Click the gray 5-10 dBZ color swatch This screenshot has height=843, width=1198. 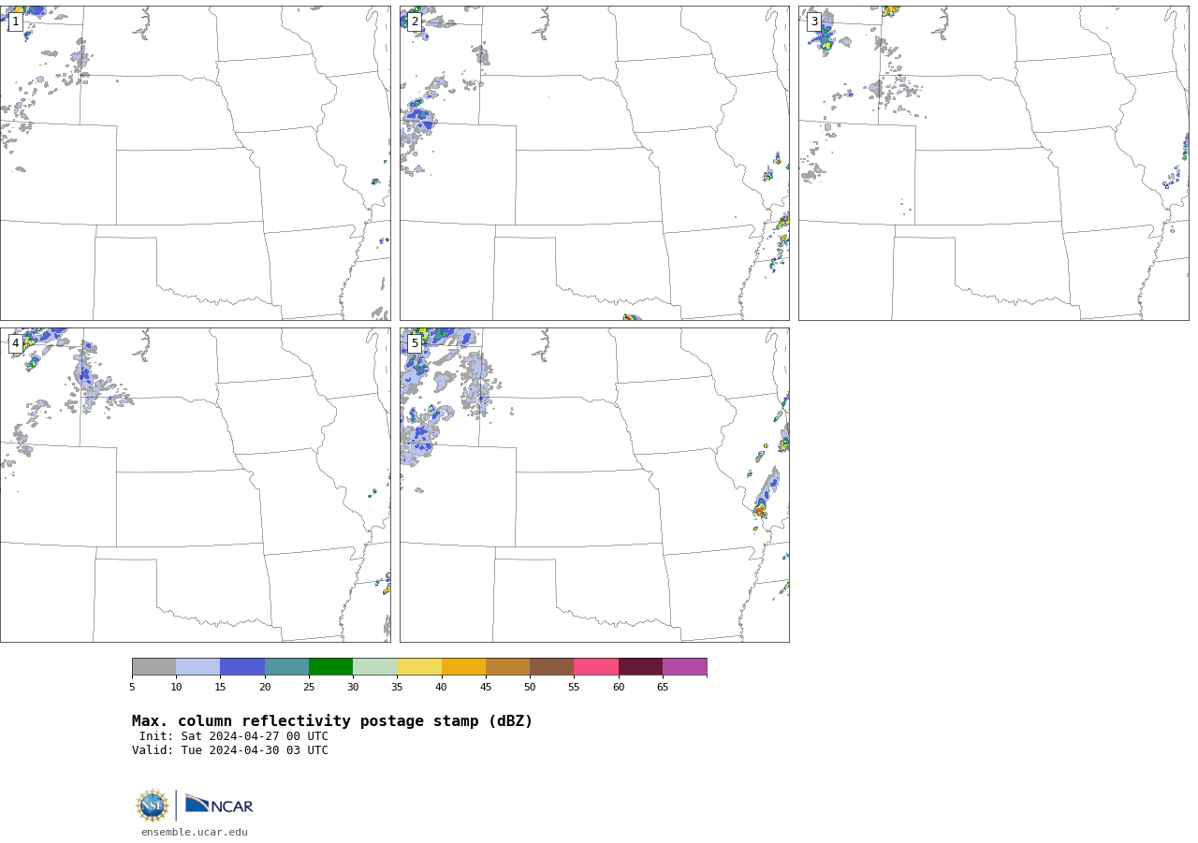coord(153,666)
